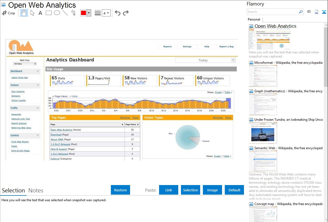Open the Personal tab in Flamory panel
Screen dimensions: 328x222
pos(254,19)
